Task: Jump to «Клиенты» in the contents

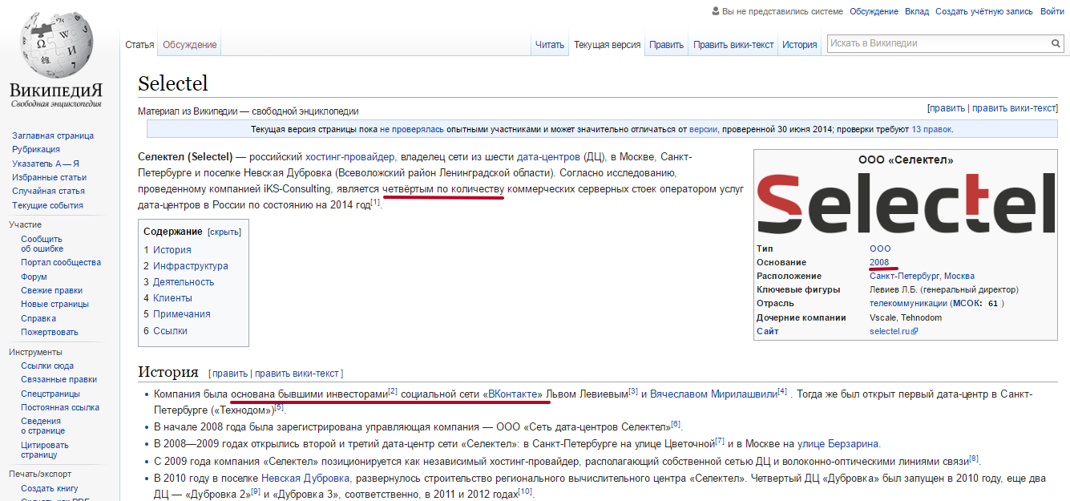Action: click(172, 298)
